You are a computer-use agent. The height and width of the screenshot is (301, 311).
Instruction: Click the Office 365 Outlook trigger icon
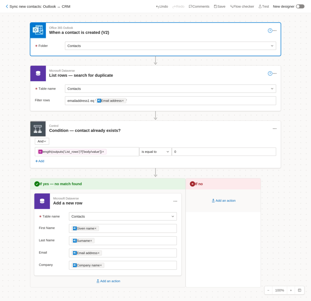coord(38,30)
